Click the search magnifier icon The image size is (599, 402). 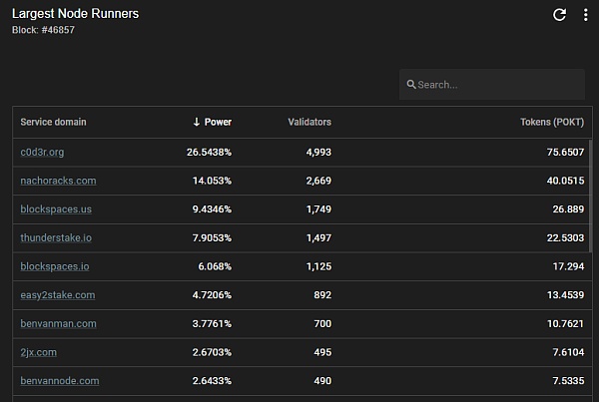click(411, 85)
